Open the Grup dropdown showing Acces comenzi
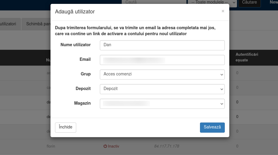The width and height of the screenshot is (278, 155). pyautogui.click(x=162, y=75)
